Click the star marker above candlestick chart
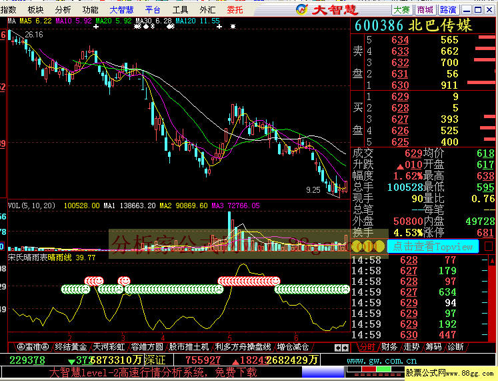498x381 pixels. [x=233, y=27]
